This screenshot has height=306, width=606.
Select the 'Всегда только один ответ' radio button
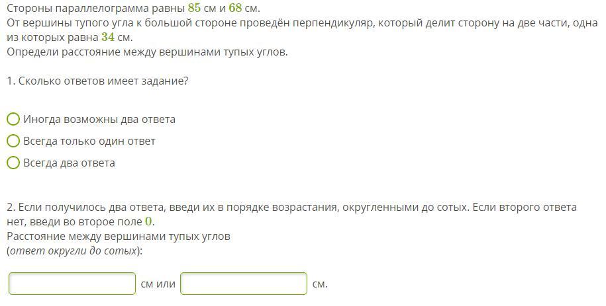tap(13, 141)
